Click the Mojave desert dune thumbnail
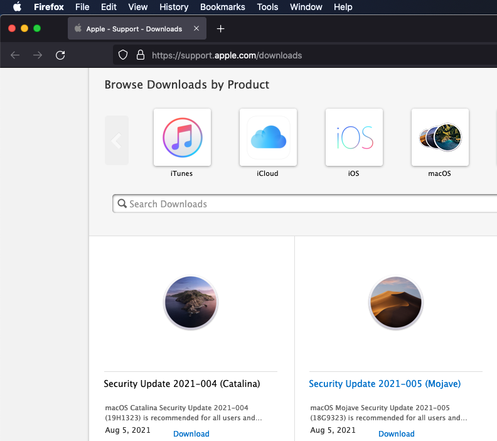The image size is (497, 441). [x=396, y=302]
